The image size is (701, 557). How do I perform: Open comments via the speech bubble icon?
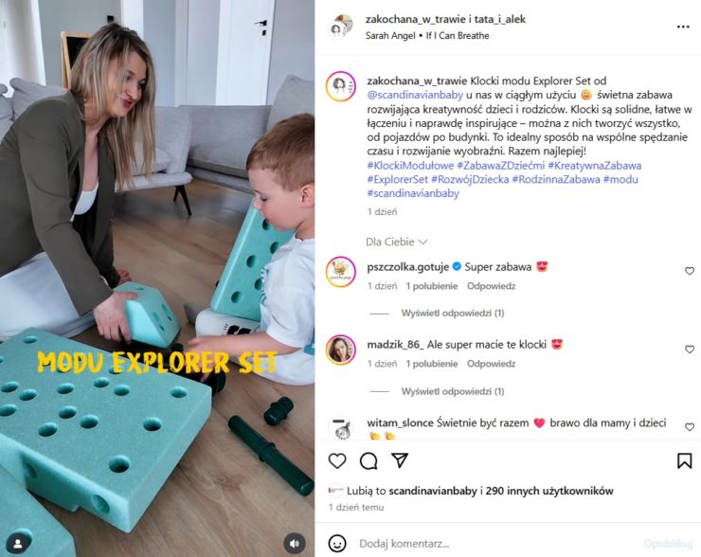pos(368,461)
